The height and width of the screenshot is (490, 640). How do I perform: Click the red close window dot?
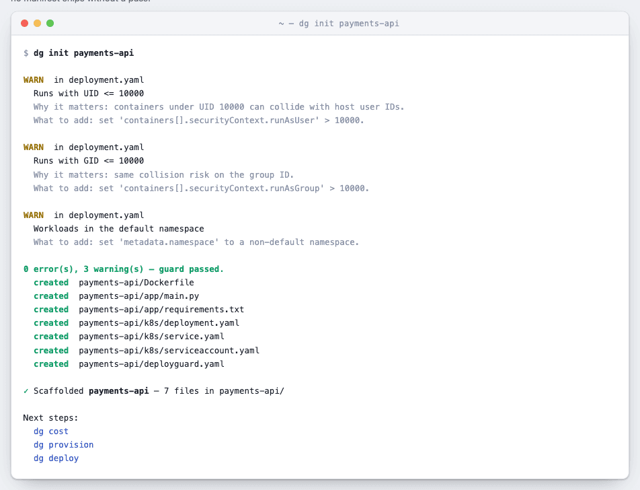click(x=24, y=24)
